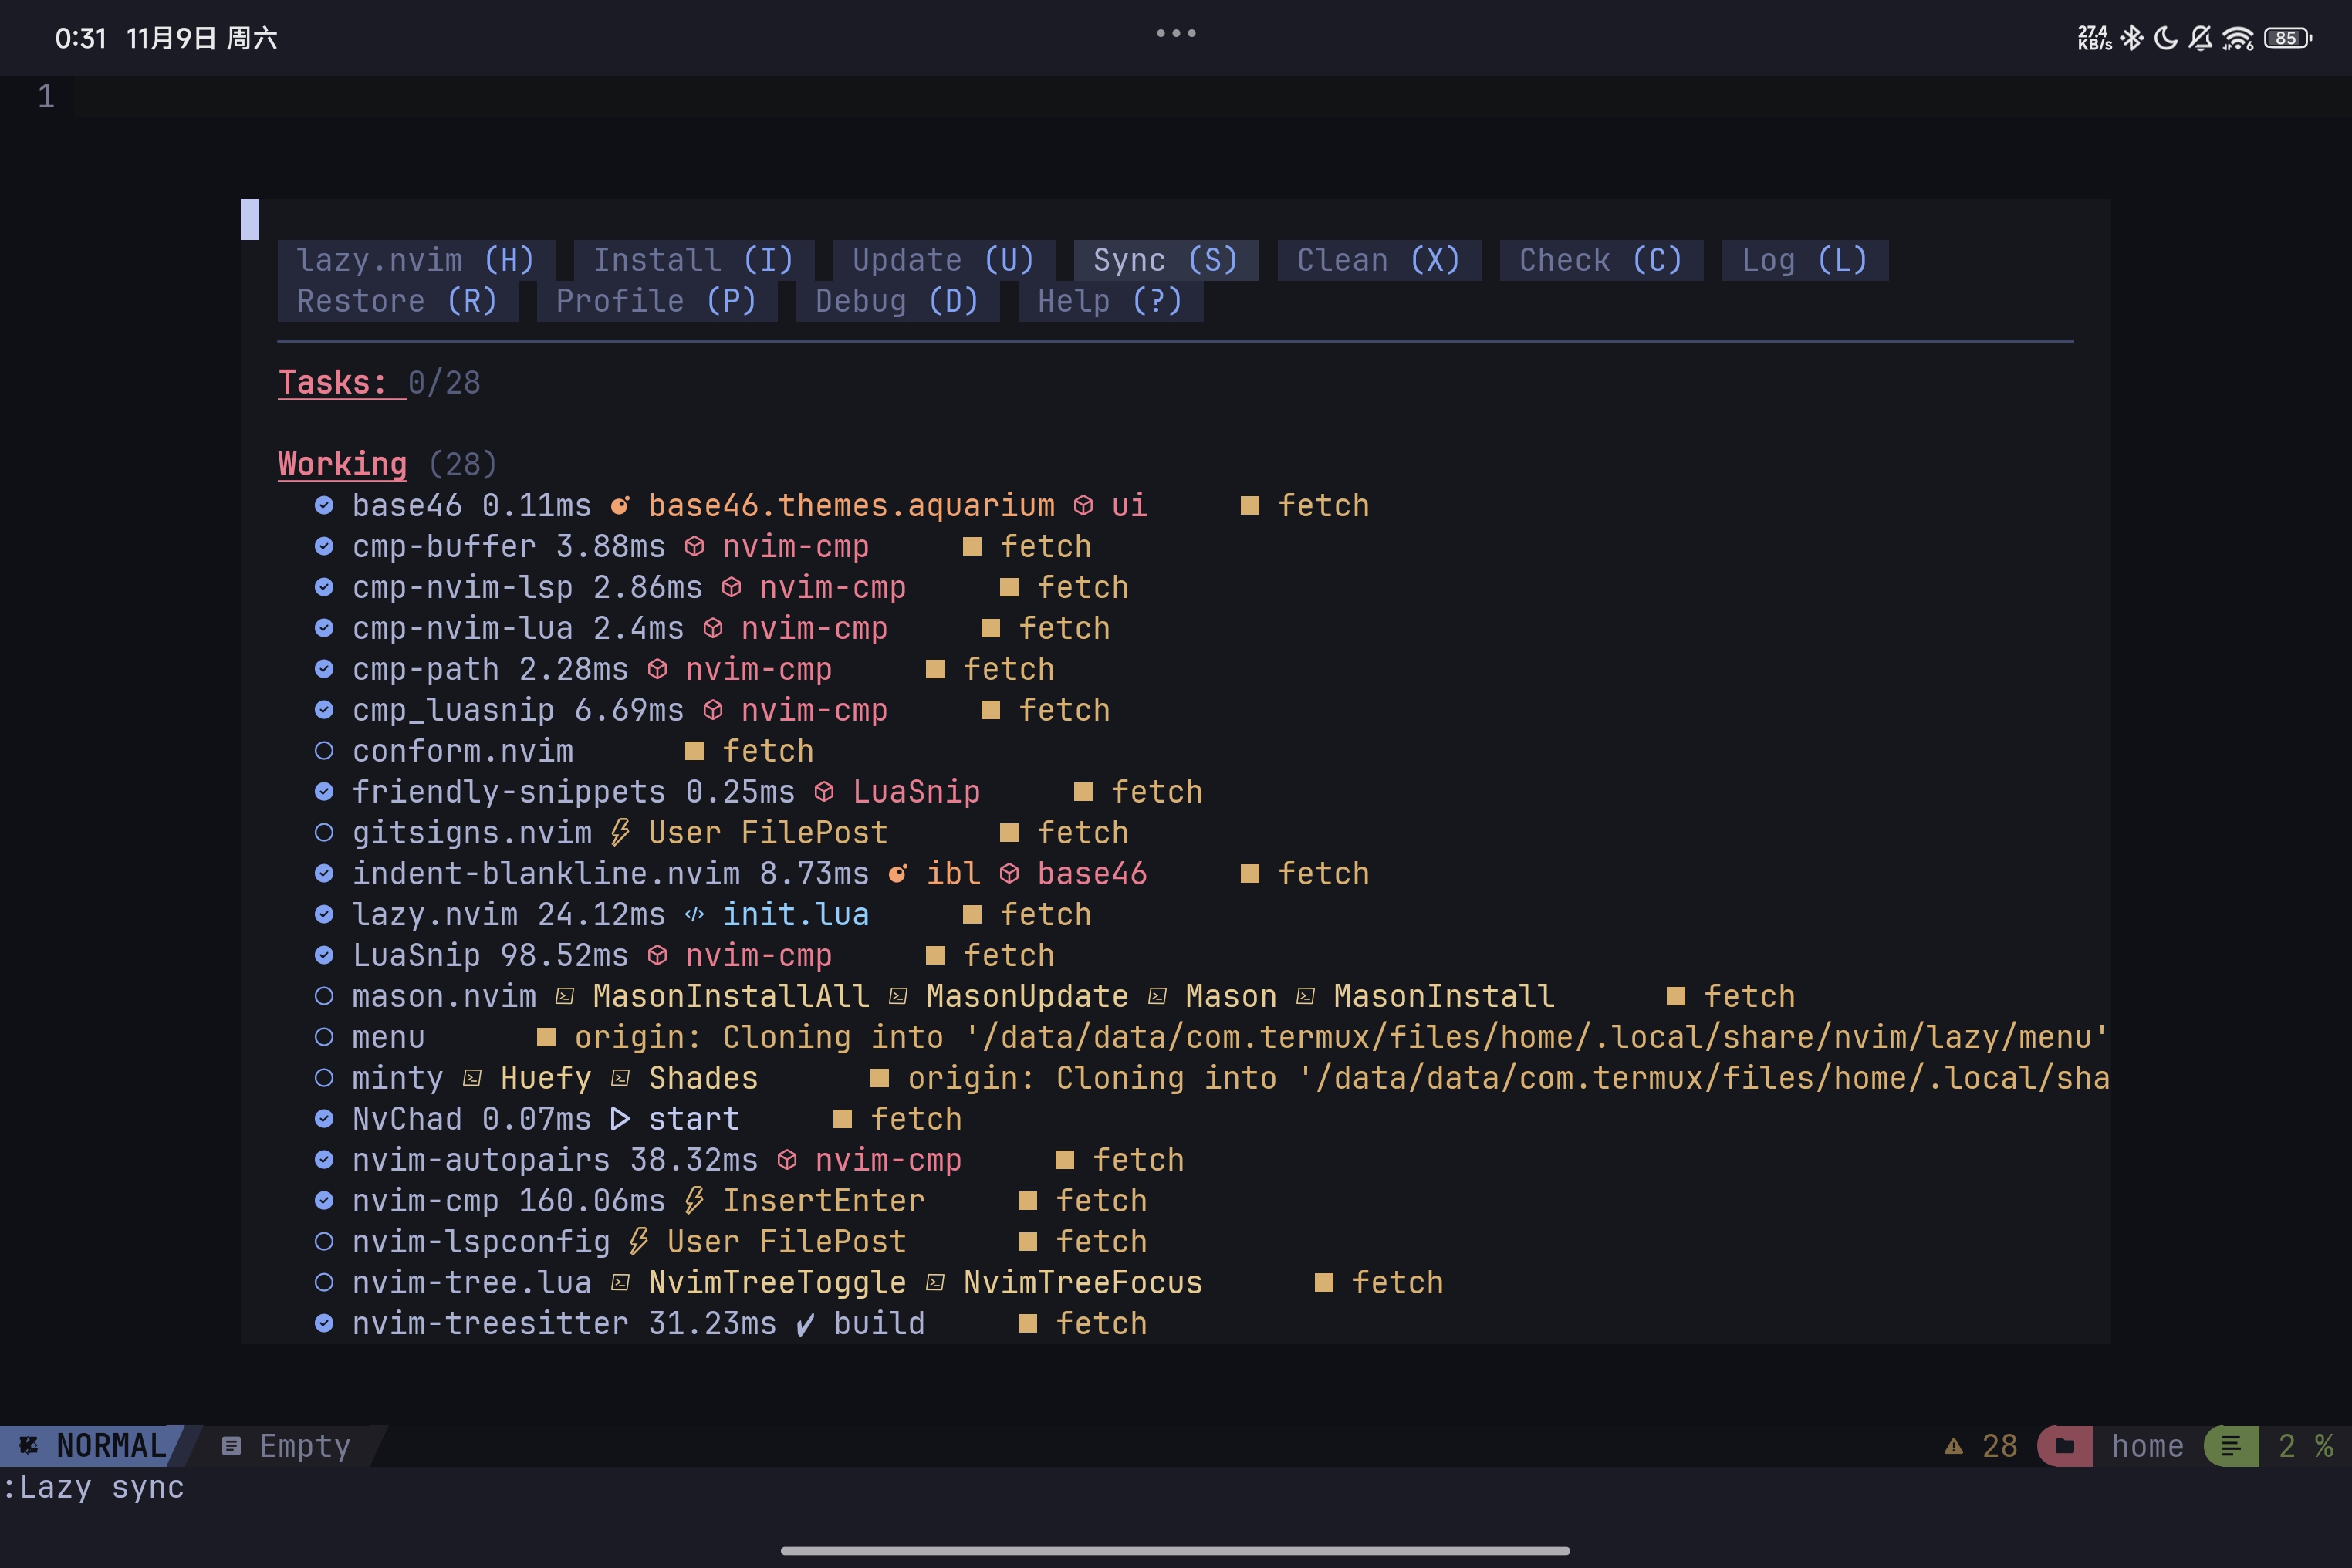2352x1568 pixels.
Task: Select the Update (U) tab
Action: pos(943,260)
